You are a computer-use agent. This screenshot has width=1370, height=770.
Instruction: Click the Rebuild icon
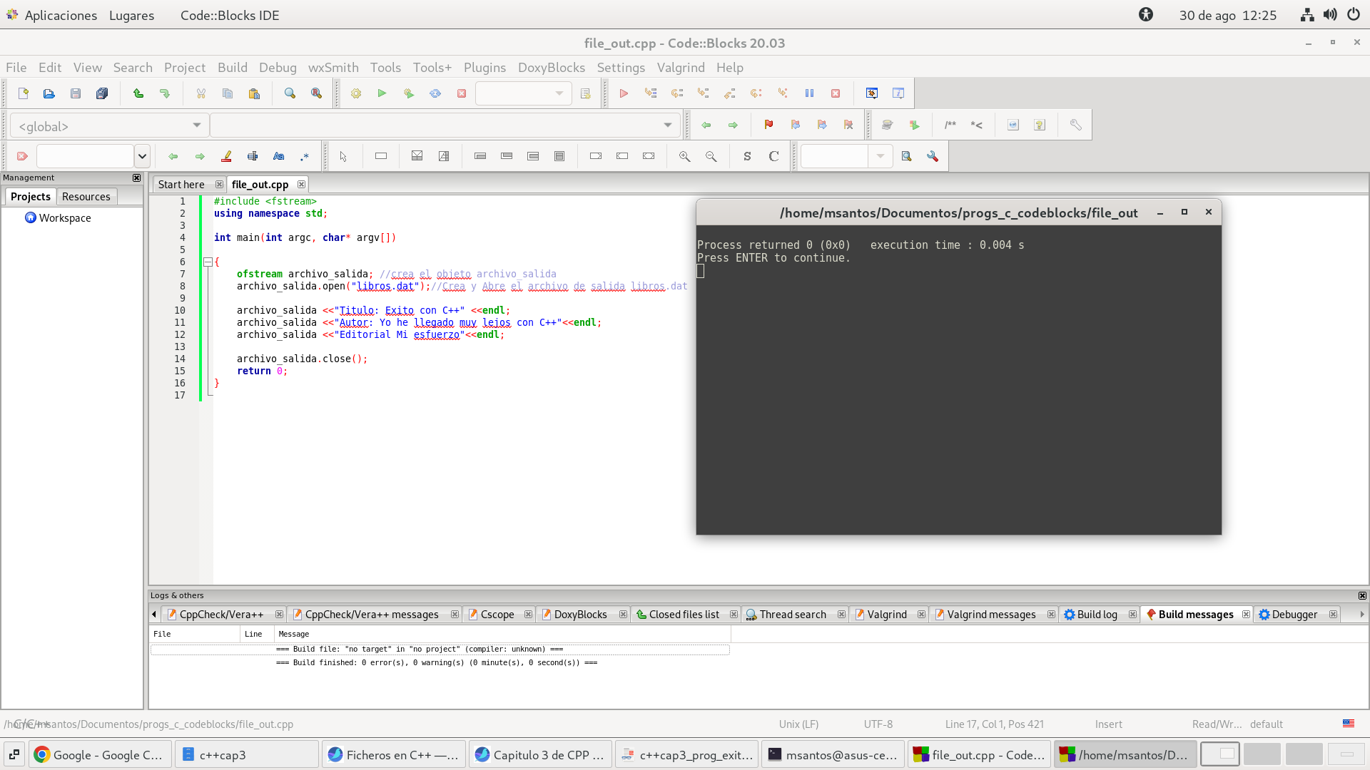(435, 93)
